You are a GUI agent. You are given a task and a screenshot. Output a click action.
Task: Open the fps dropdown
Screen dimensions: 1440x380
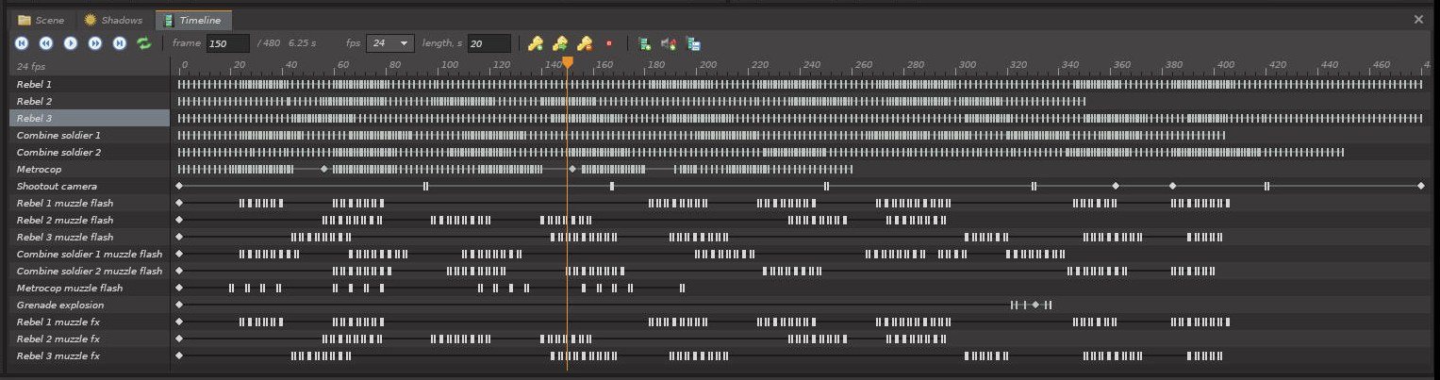(390, 43)
